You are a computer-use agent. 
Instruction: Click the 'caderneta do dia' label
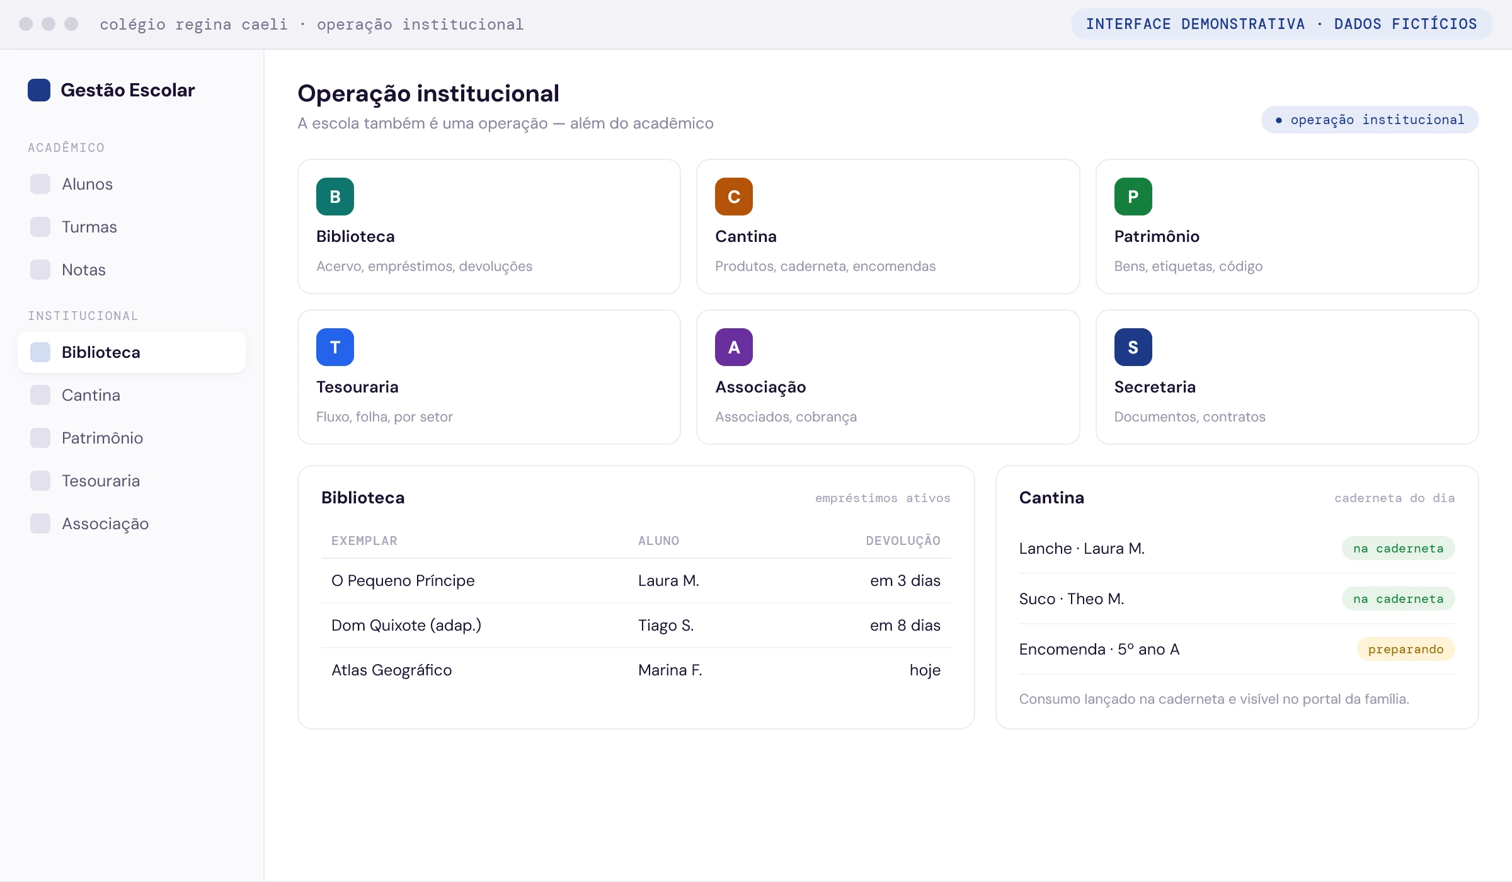pos(1394,498)
